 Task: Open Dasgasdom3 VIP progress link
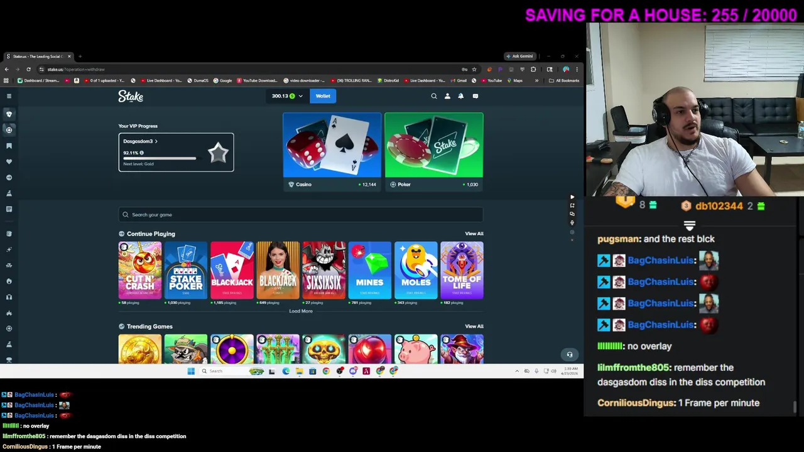coord(140,141)
